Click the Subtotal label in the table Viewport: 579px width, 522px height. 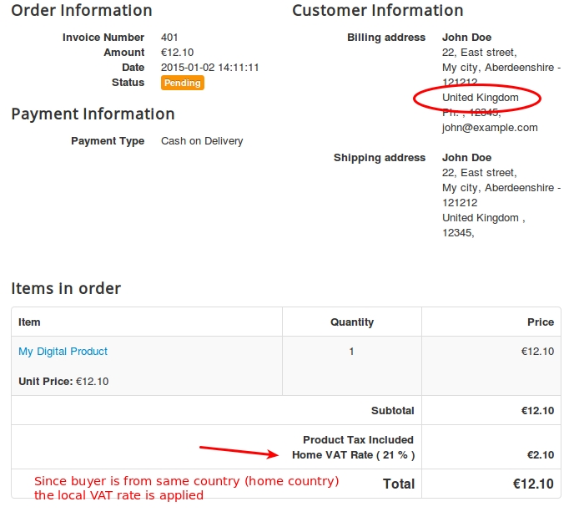coord(392,411)
